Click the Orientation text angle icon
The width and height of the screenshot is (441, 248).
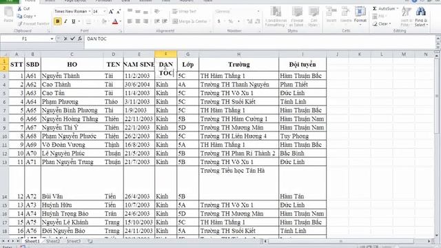157,11
